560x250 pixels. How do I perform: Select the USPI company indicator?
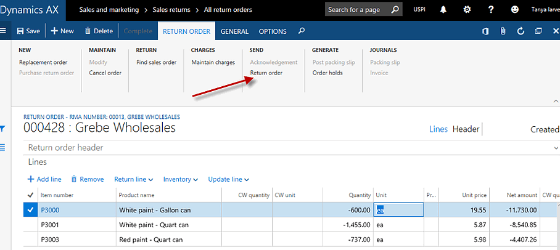point(419,10)
